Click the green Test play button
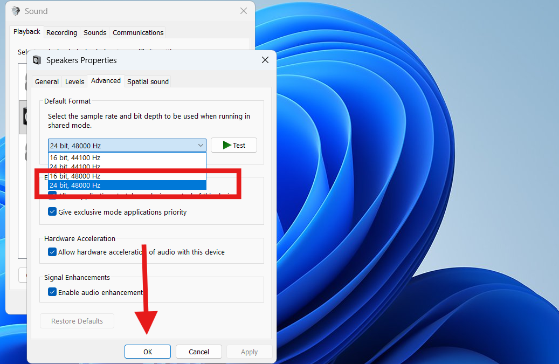Image resolution: width=559 pixels, height=364 pixels. pos(233,145)
